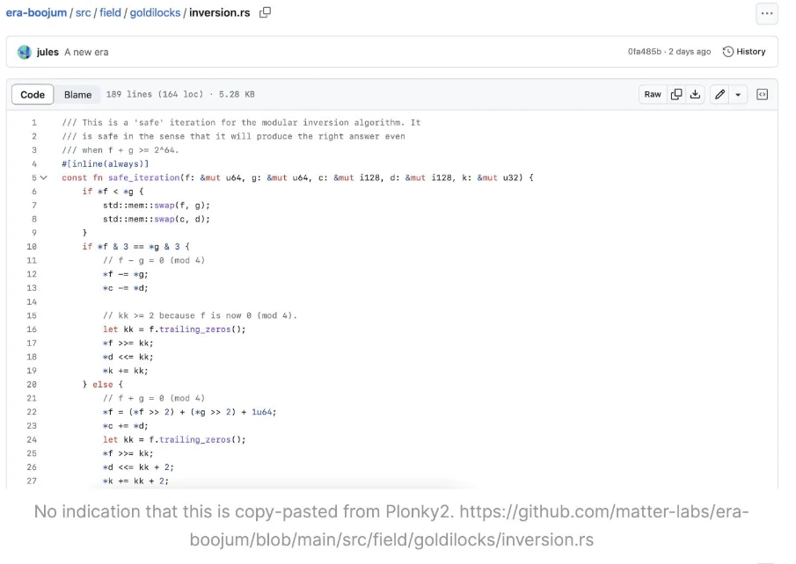Open the file History
The height and width of the screenshot is (564, 796).
(x=744, y=52)
